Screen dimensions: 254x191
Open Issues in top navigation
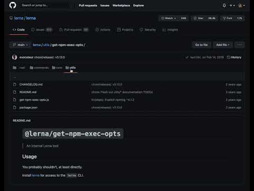[x=105, y=5]
